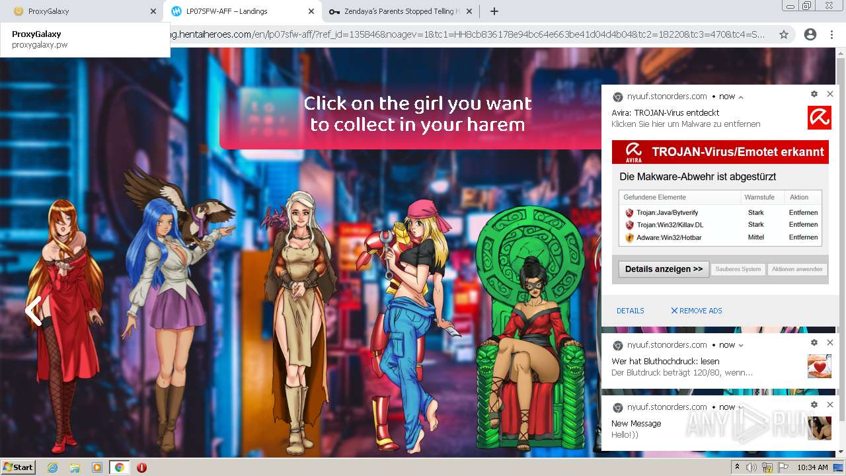This screenshot has width=846, height=476.
Task: Open settings gear of Bluthochdruck notification
Action: coord(814,342)
